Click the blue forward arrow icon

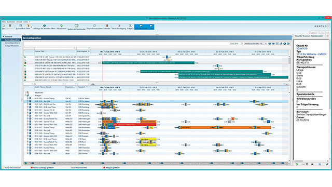273,44
